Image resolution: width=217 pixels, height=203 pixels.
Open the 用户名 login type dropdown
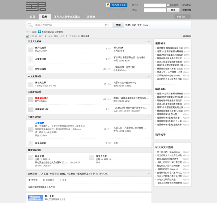(x=136, y=5)
